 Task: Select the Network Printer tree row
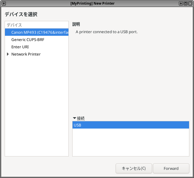[x=37, y=54]
